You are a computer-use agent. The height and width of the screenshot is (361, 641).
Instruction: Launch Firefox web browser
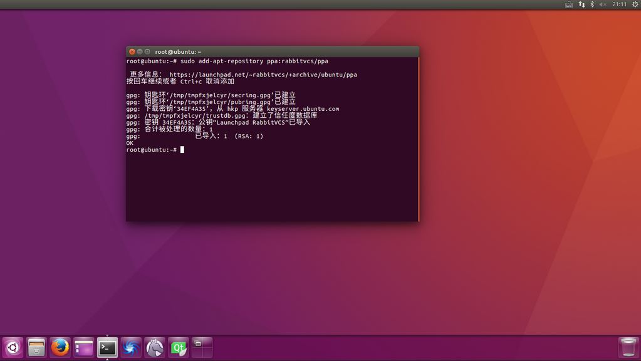pos(60,347)
